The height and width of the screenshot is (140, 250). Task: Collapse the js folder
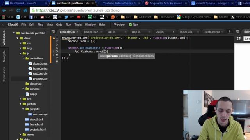[20, 53]
